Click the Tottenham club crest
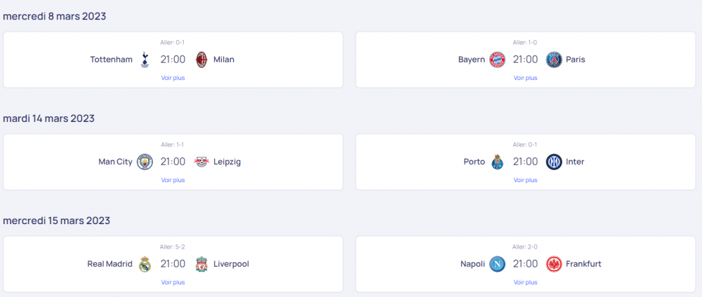The width and height of the screenshot is (702, 297). [x=145, y=60]
